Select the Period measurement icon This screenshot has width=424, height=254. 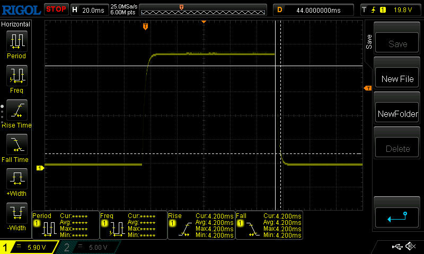click(16, 44)
